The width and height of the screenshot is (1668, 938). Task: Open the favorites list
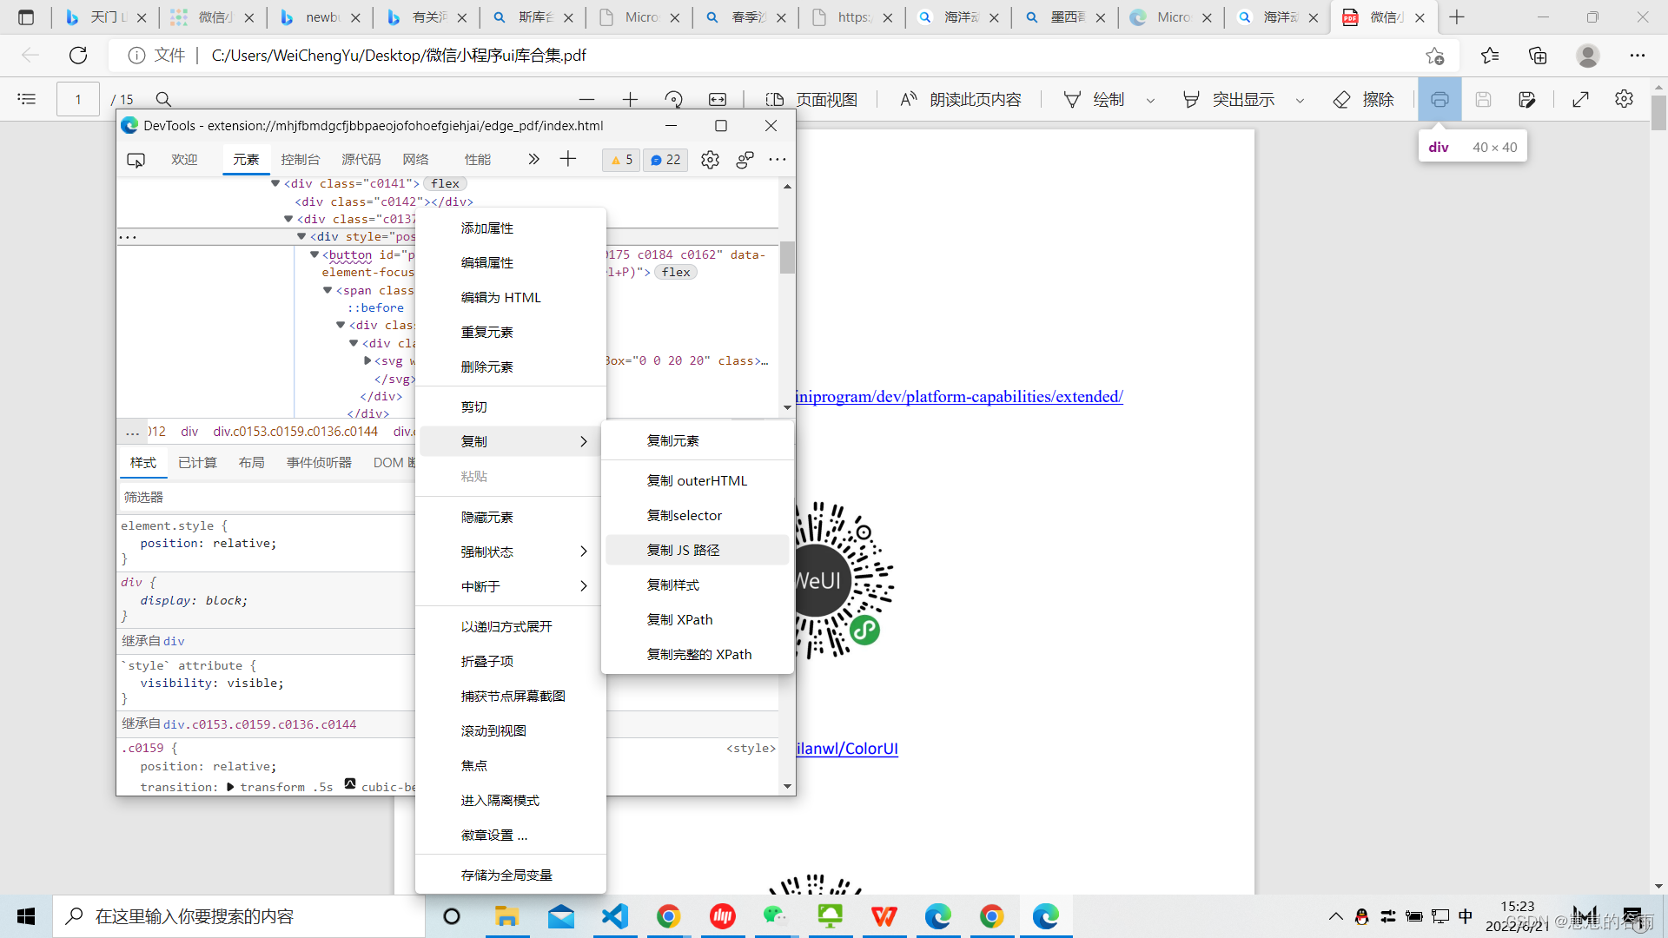1490,56
